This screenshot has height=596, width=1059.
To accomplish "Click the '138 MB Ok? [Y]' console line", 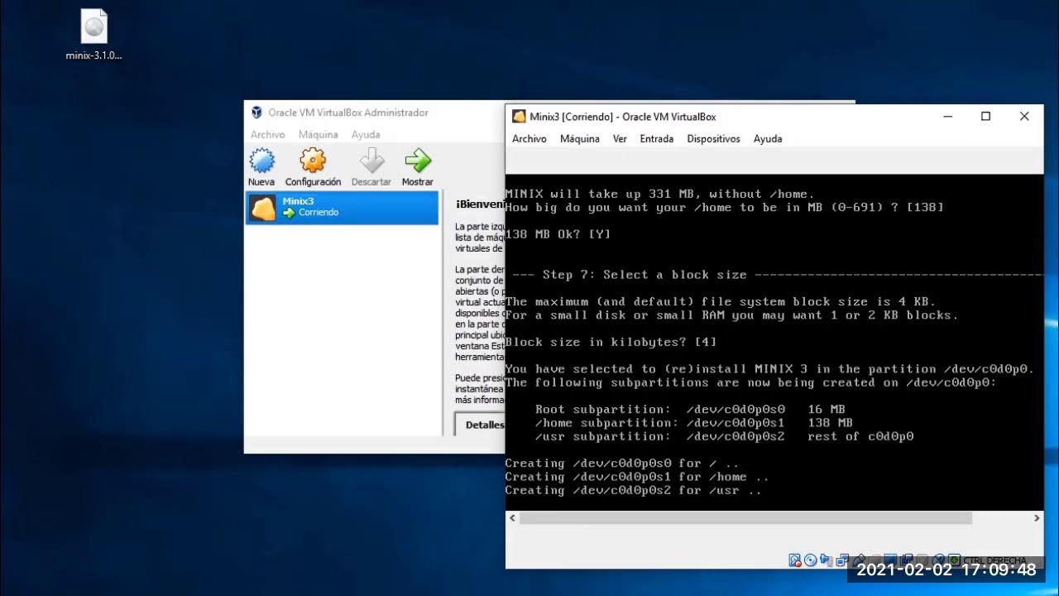I will [558, 234].
